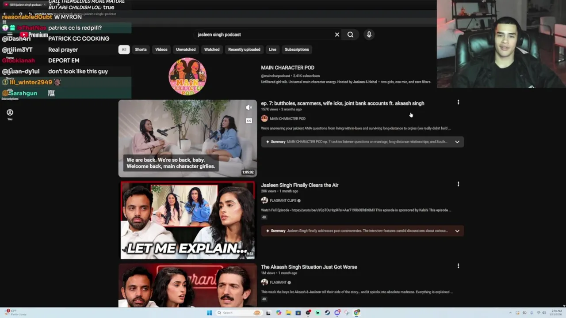This screenshot has height=318, width=566.
Task: Start voice search with the microphone icon
Action: [x=369, y=34]
